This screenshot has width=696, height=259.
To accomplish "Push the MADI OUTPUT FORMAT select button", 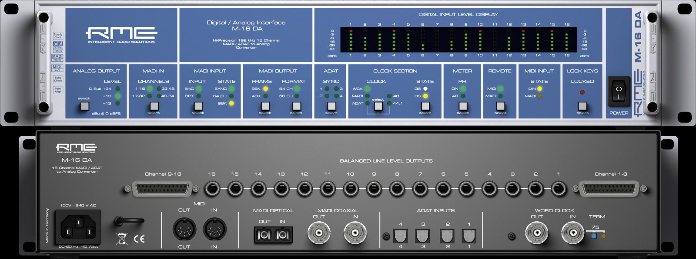I will [x=297, y=106].
